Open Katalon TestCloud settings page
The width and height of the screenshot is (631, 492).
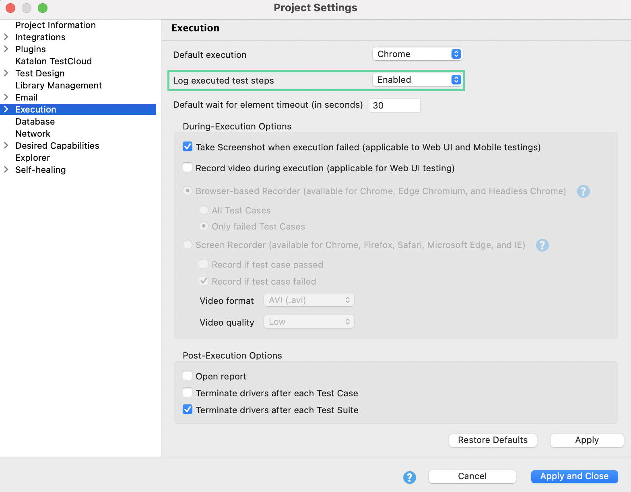[x=54, y=61]
